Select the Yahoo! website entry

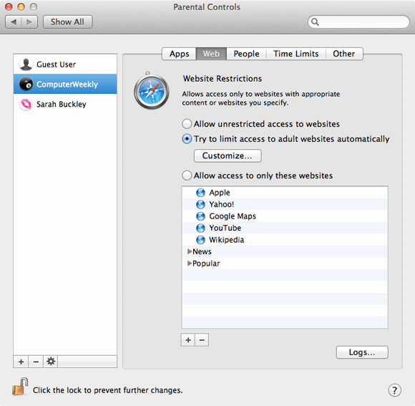coord(285,205)
